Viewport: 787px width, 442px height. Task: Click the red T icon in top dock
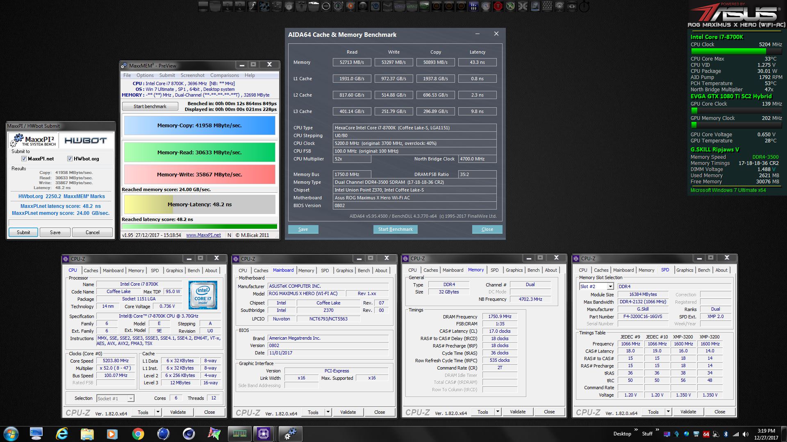[498, 6]
